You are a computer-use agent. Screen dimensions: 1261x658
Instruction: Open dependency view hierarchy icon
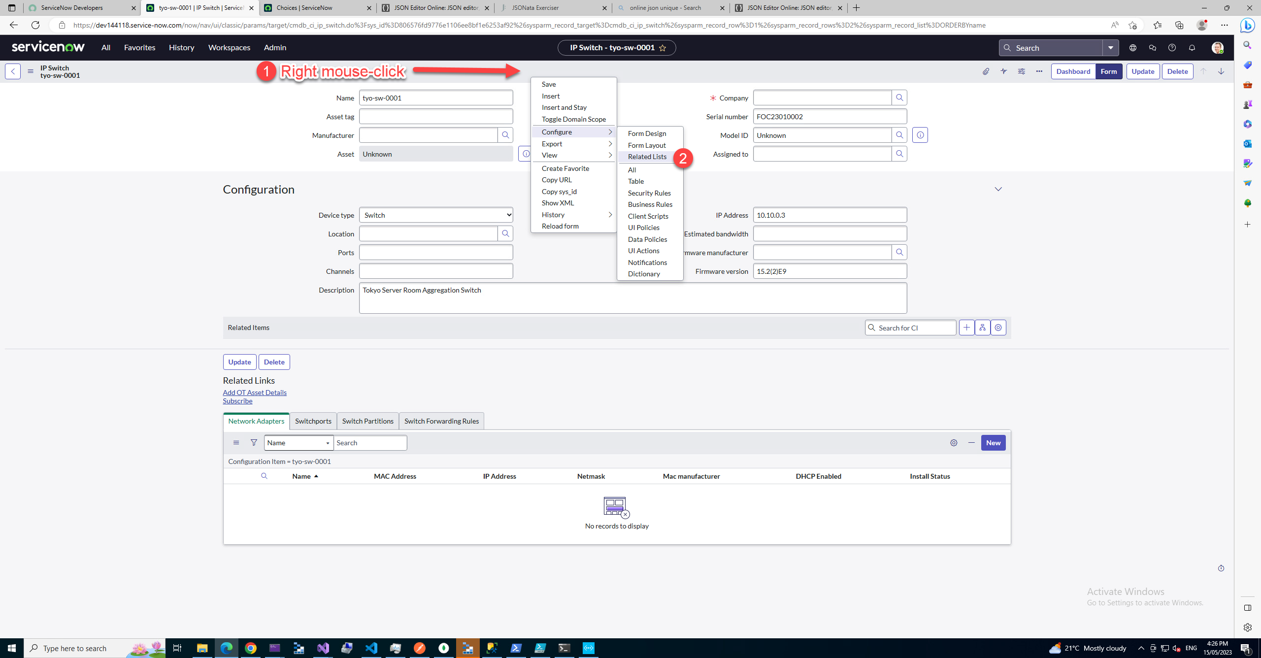point(982,328)
